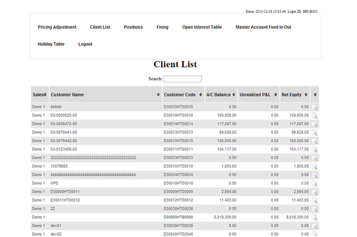Focus the Search input field
Viewport: 357px width, 237px height.
(183, 79)
